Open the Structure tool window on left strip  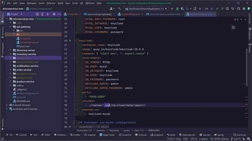2,32
